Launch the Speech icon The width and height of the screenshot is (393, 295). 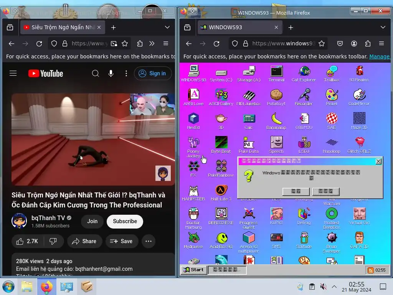[276, 145]
